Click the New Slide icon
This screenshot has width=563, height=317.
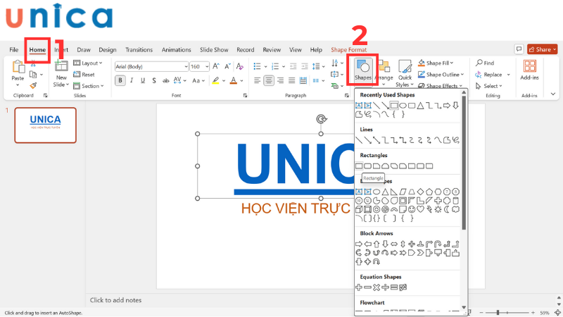(61, 66)
